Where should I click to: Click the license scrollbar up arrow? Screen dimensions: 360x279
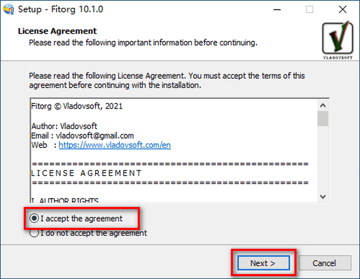[323, 103]
